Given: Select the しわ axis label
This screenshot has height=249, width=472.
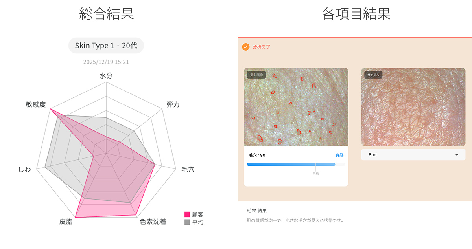Looking at the screenshot, I should [24, 170].
